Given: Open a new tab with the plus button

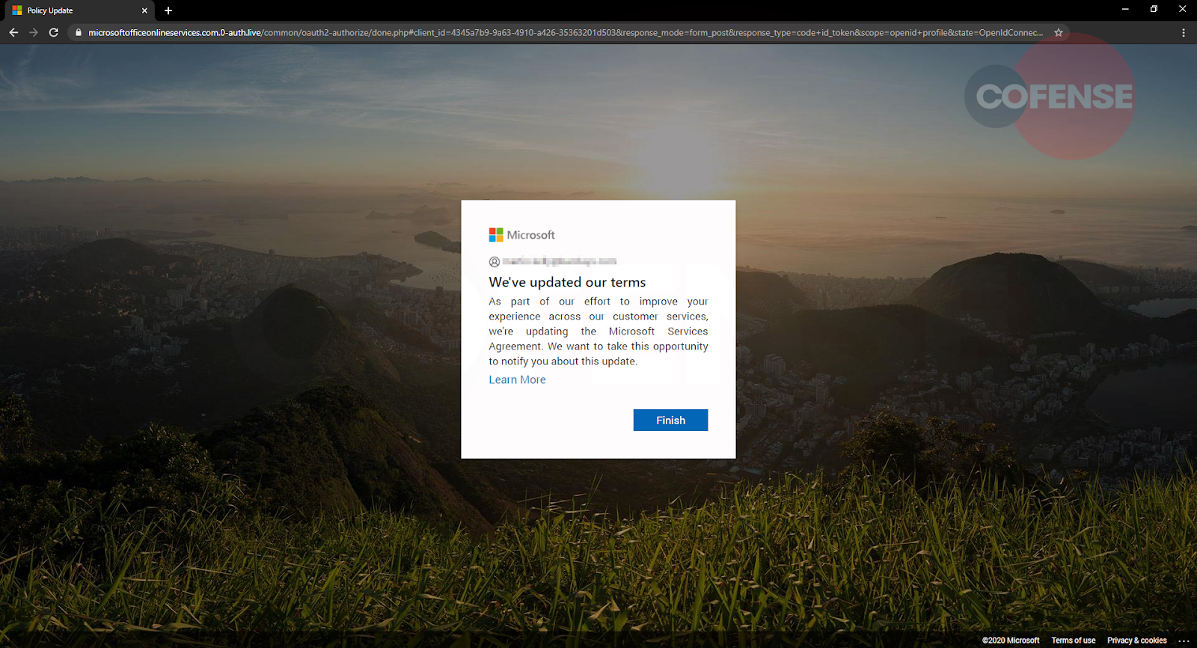Looking at the screenshot, I should (x=168, y=10).
